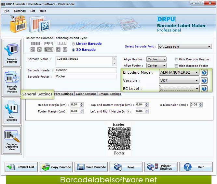
Task: Open the Encoding Mode dropdown
Action: click(x=197, y=72)
